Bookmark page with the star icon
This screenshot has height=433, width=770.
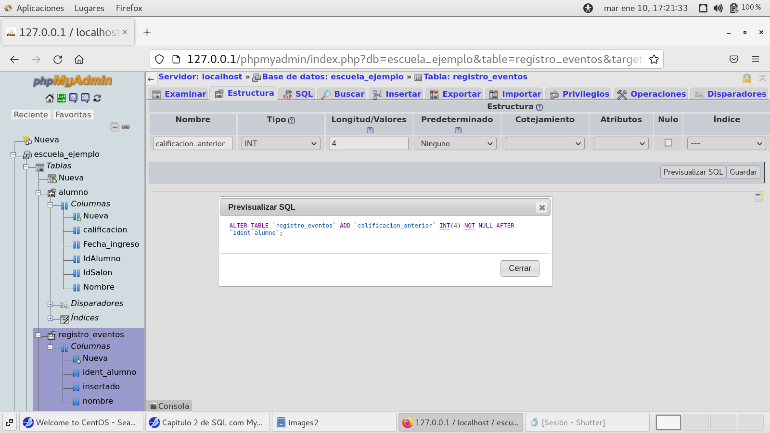click(654, 59)
